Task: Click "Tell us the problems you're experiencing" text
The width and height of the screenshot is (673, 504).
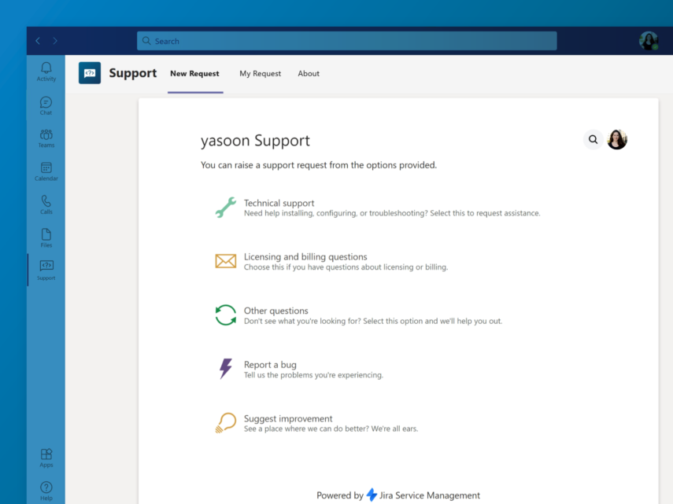Action: click(314, 375)
